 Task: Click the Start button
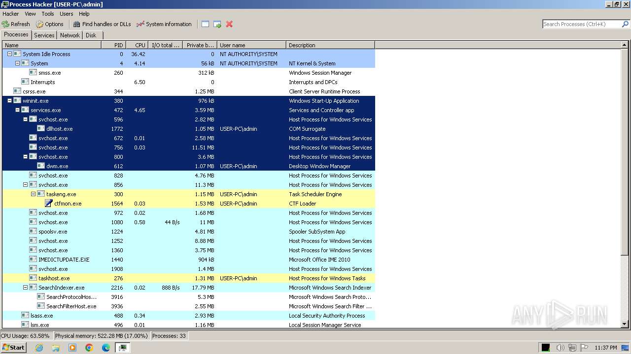tap(13, 348)
